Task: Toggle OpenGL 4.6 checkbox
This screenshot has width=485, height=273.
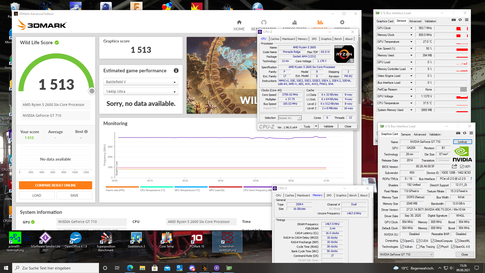Action: [453, 247]
